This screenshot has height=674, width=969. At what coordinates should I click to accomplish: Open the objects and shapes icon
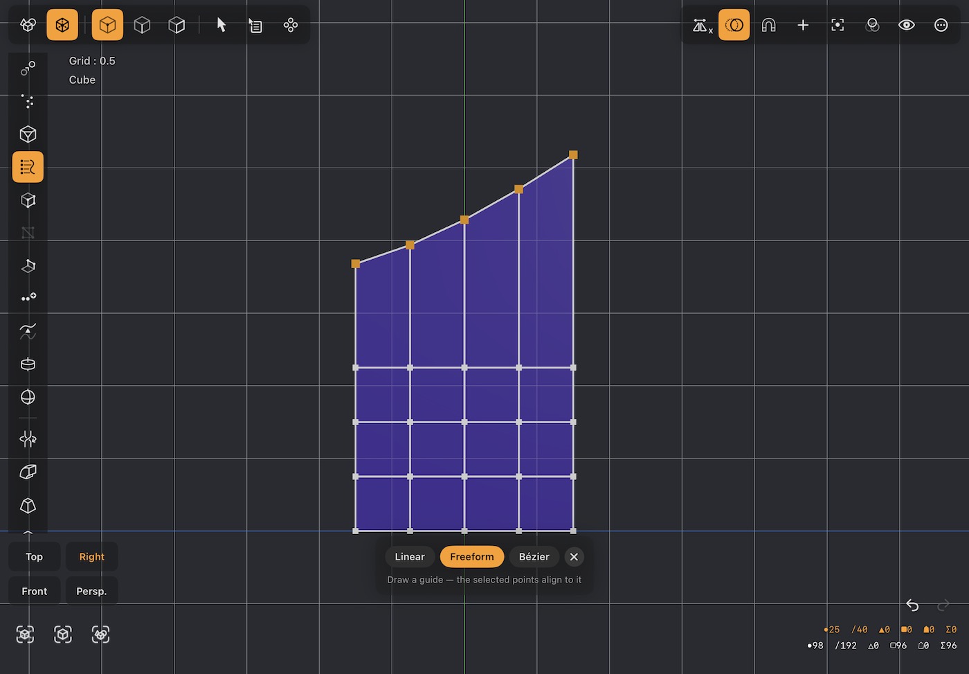[x=28, y=25]
